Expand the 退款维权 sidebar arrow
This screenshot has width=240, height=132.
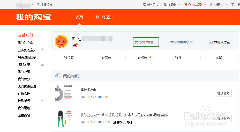43,101
